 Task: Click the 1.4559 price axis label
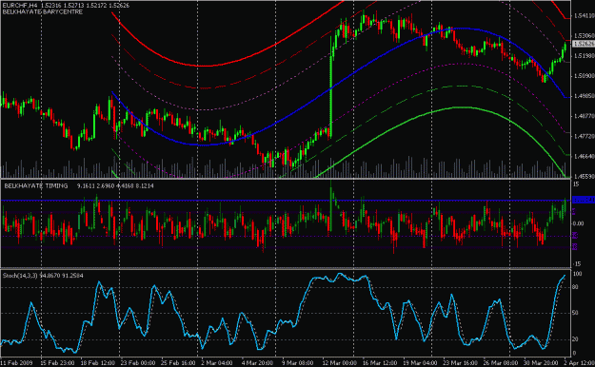coord(585,176)
